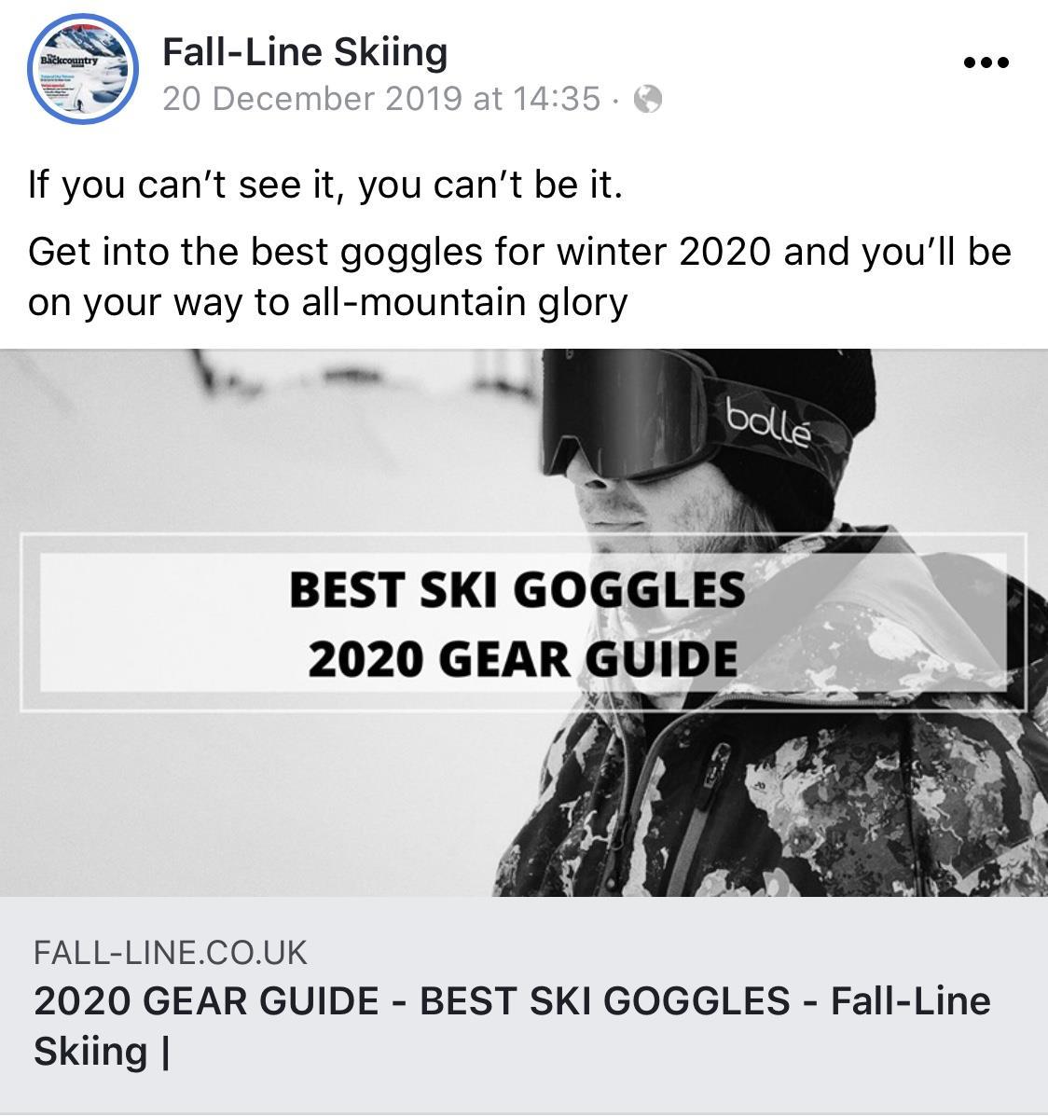The width and height of the screenshot is (1048, 1116).
Task: Click the public globe privacy icon
Action: (x=648, y=99)
